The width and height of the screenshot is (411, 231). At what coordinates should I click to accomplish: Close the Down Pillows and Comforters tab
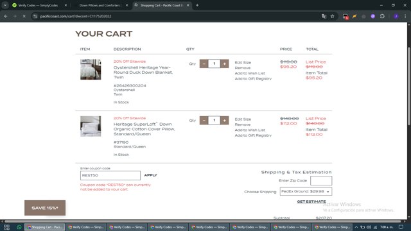coord(127,5)
